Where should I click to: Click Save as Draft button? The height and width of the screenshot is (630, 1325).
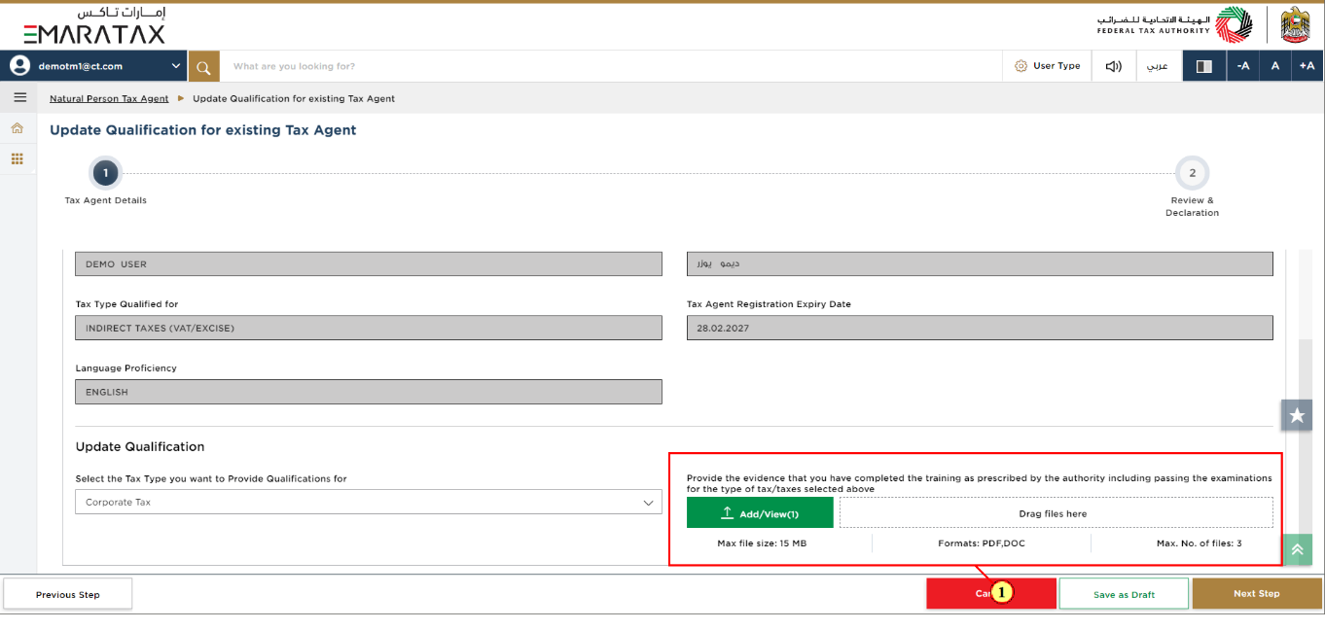[1124, 594]
